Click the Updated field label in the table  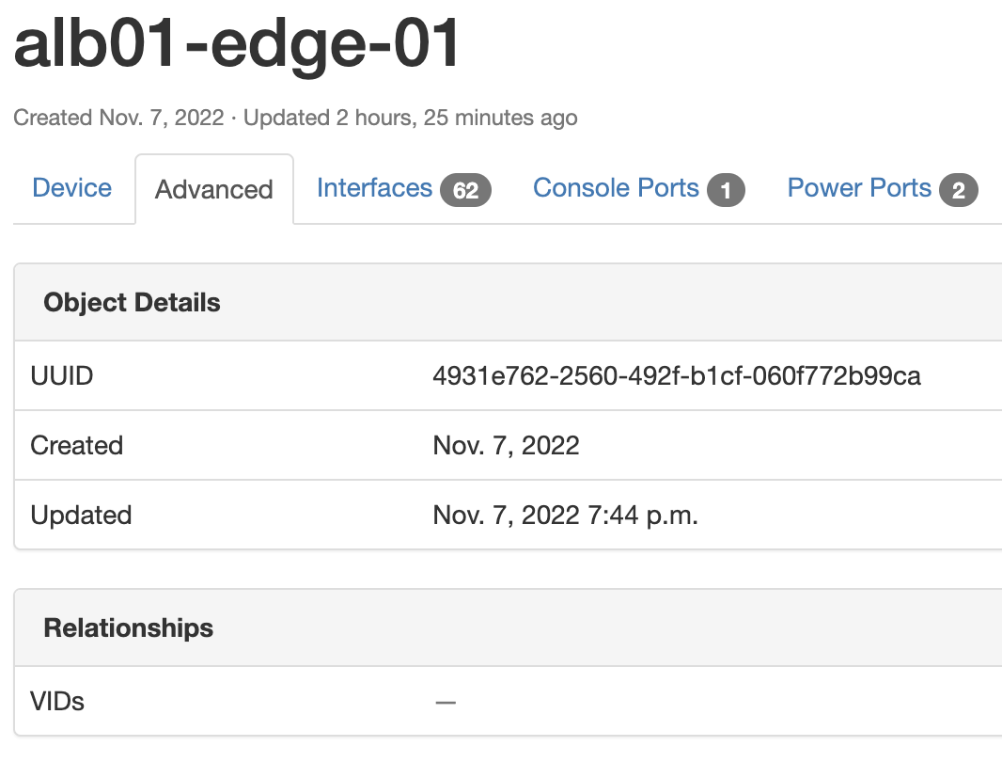pyautogui.click(x=81, y=516)
